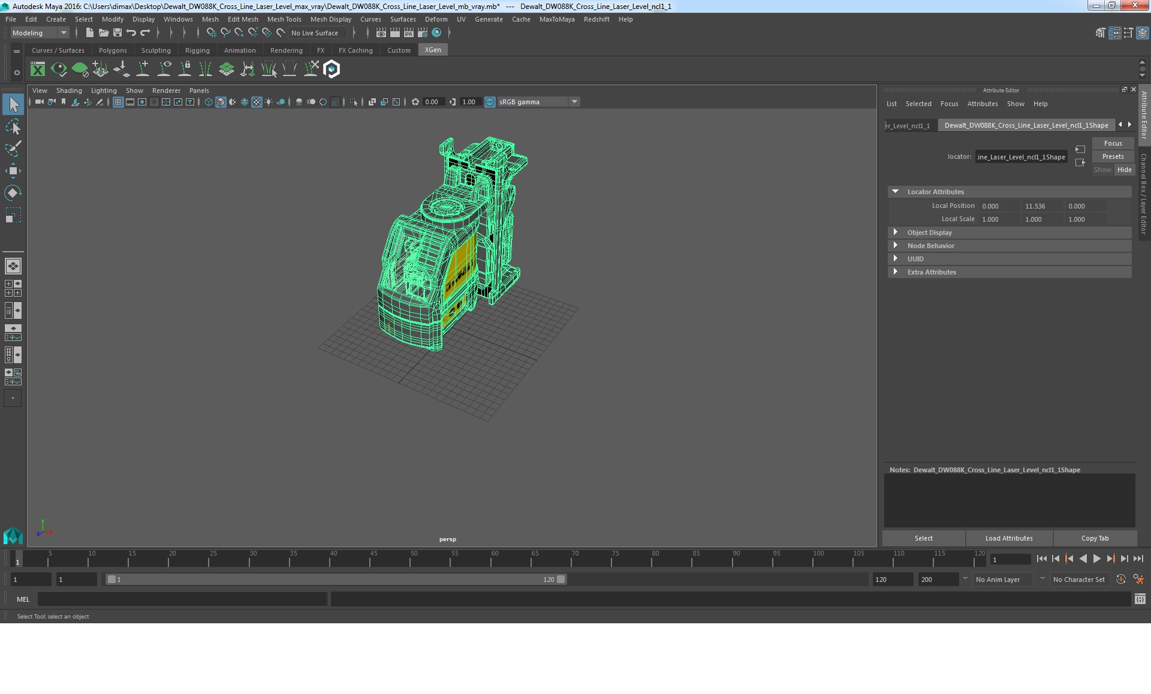Open the No Character Set dropdown

[x=1079, y=580]
